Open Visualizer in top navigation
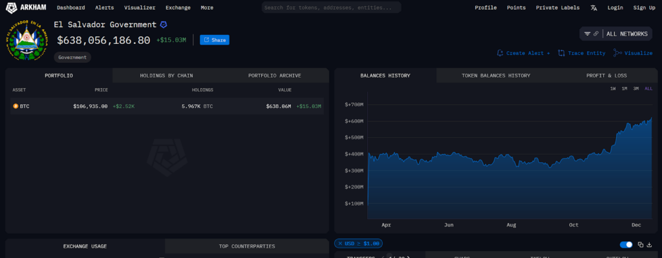Image resolution: width=662 pixels, height=258 pixels. pos(140,8)
